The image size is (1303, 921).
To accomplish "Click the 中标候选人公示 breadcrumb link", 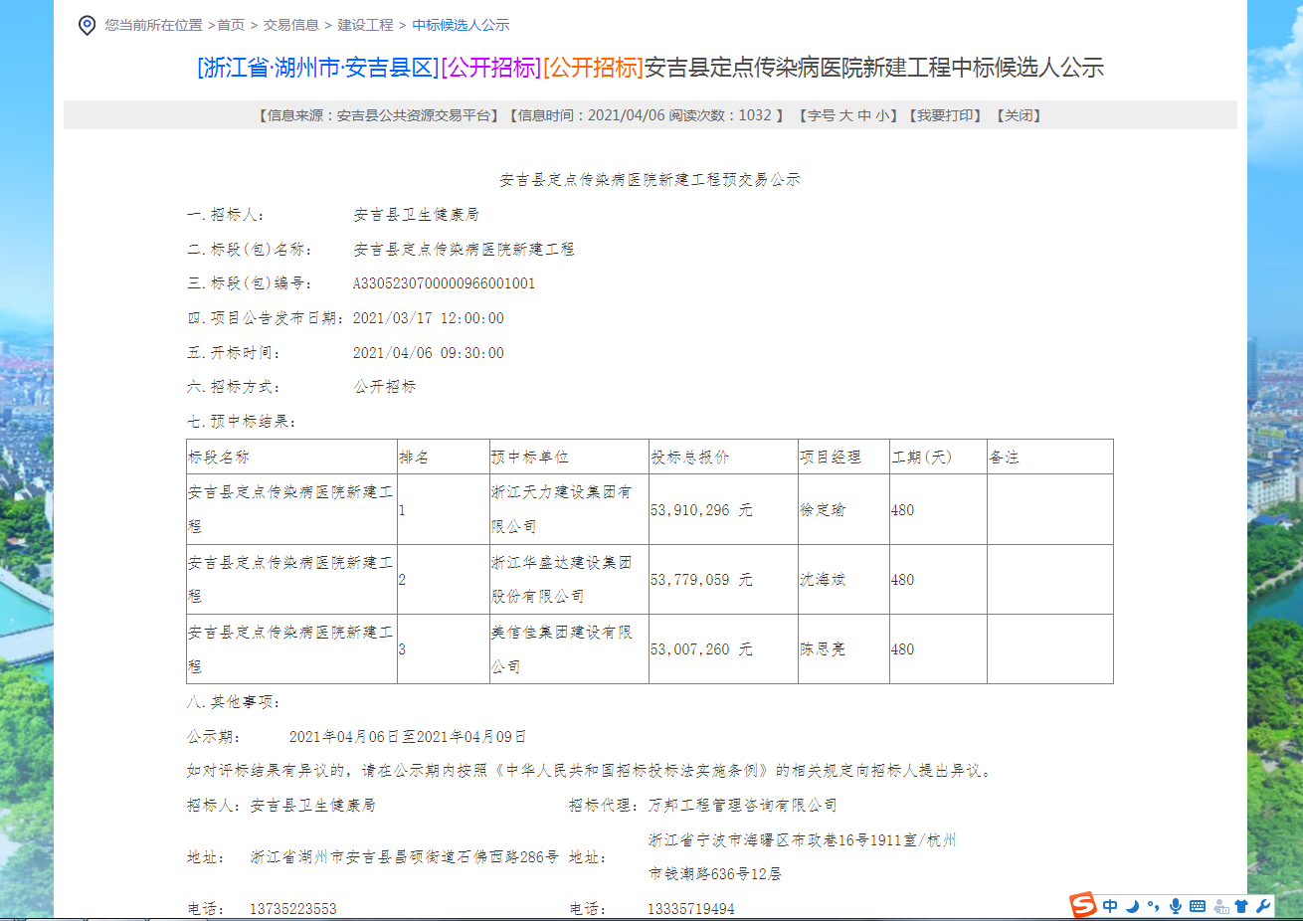I will tap(461, 25).
